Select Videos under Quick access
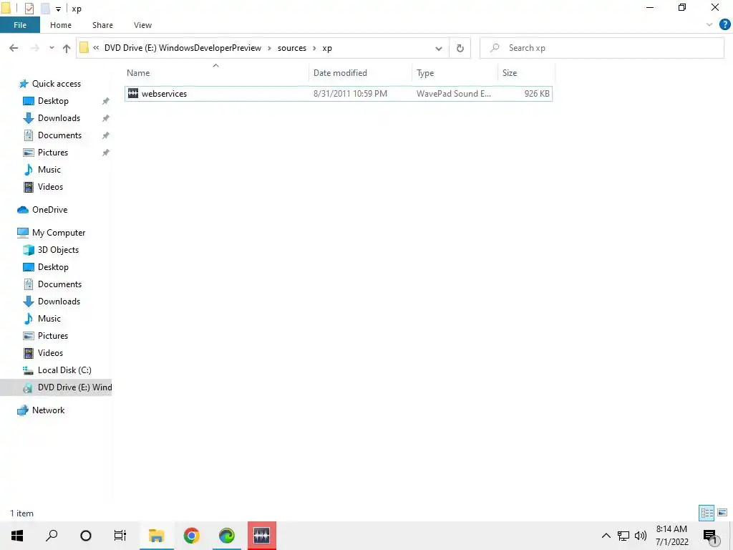 point(50,187)
